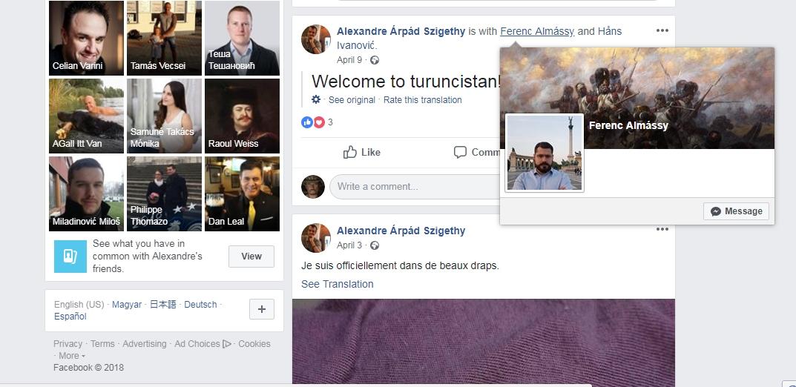796x387 pixels.
Task: Click the blue friends-in-common card icon
Action: click(x=70, y=256)
